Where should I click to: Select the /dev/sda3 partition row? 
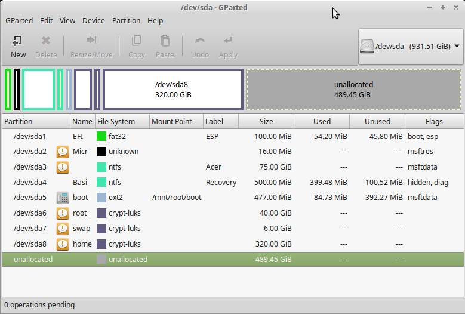pyautogui.click(x=233, y=167)
